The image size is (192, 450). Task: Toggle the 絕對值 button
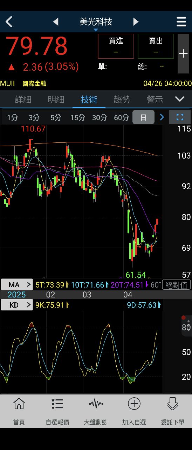[x=177, y=285]
